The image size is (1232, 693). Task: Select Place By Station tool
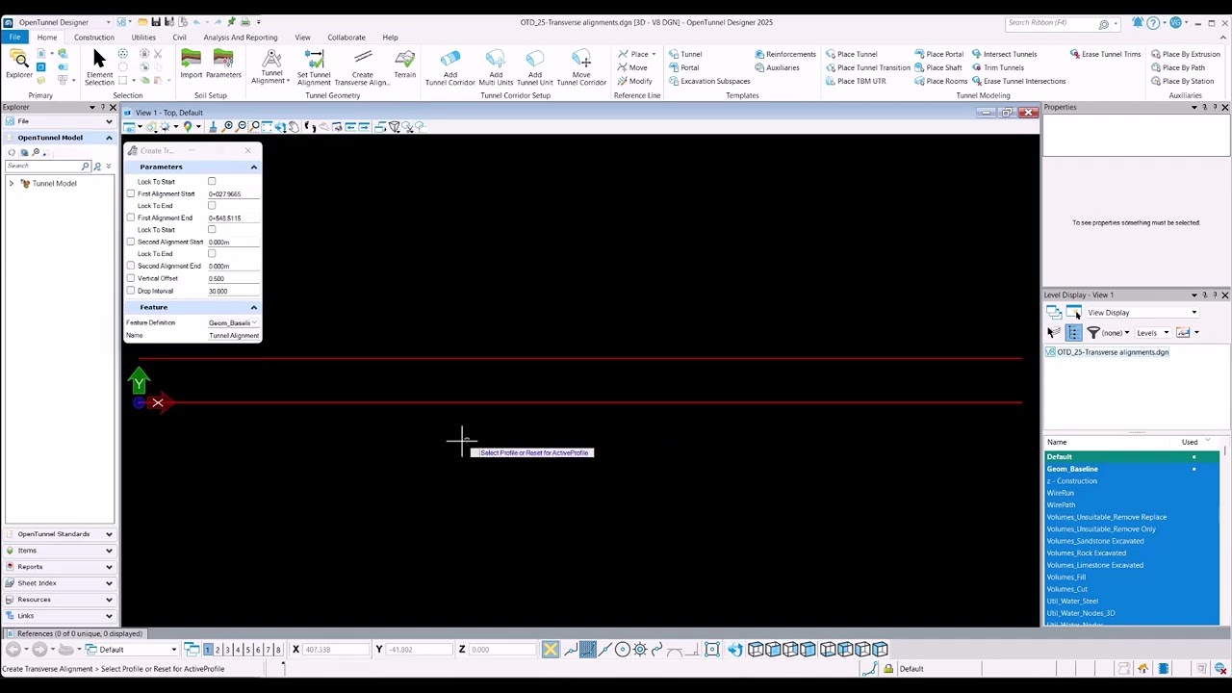pyautogui.click(x=1183, y=81)
